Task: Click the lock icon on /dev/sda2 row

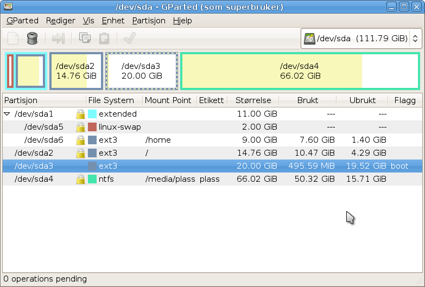Action: coord(80,153)
